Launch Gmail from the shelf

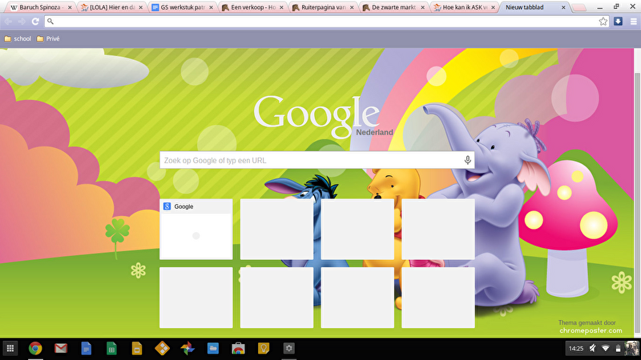[x=60, y=348]
